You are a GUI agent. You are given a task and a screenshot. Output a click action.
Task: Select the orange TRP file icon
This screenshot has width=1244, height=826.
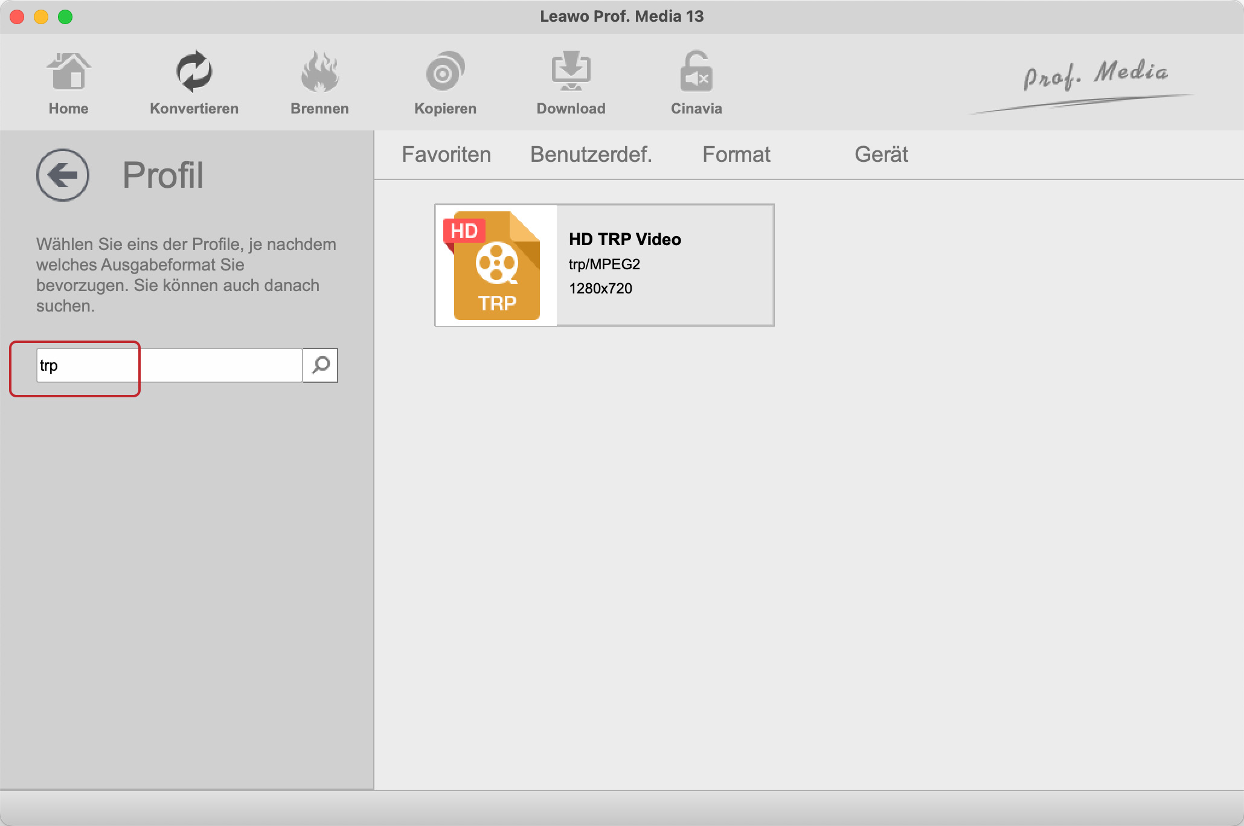496,265
